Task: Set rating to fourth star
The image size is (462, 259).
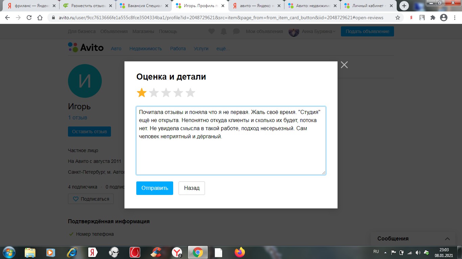Action: coord(178,92)
